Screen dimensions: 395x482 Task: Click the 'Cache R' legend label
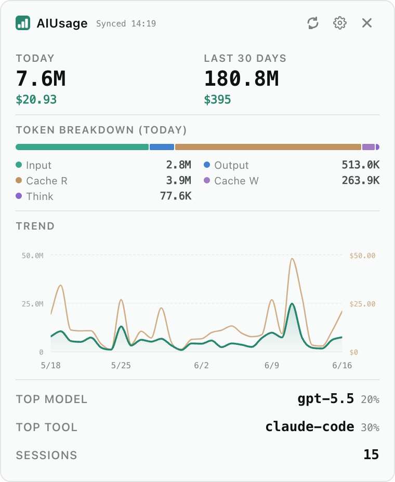click(x=47, y=181)
